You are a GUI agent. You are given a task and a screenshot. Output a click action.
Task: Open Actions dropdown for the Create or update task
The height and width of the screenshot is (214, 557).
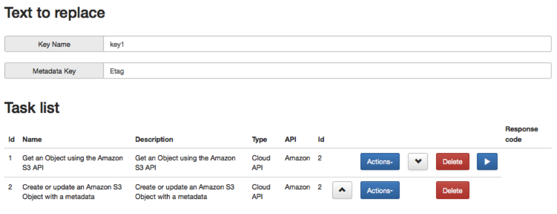[x=380, y=190]
